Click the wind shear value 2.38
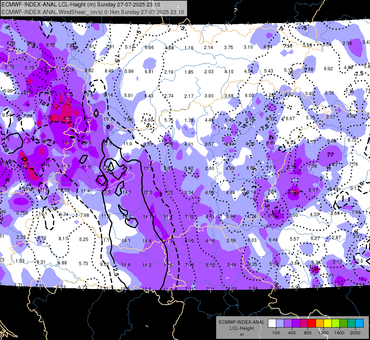 [x=347, y=43]
